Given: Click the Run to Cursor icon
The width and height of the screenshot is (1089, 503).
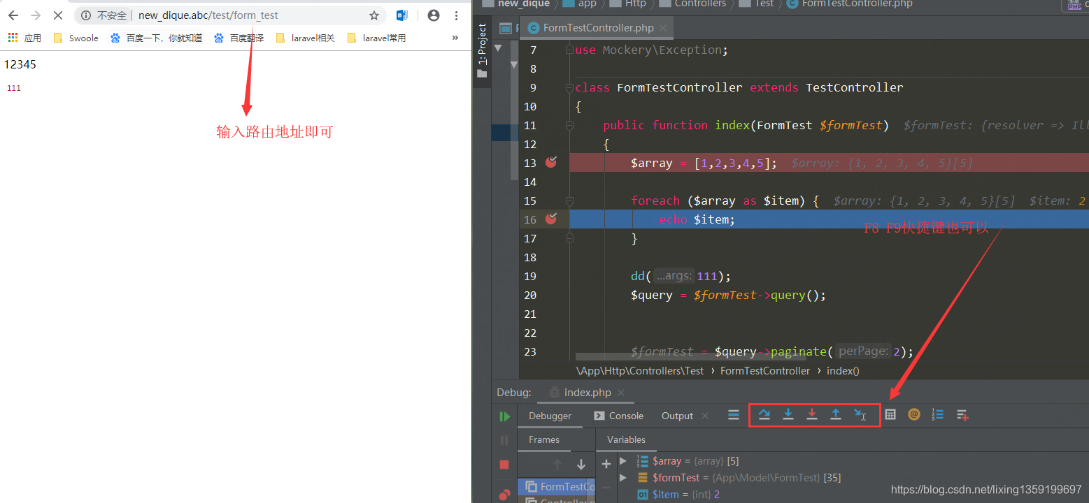Looking at the screenshot, I should click(860, 415).
